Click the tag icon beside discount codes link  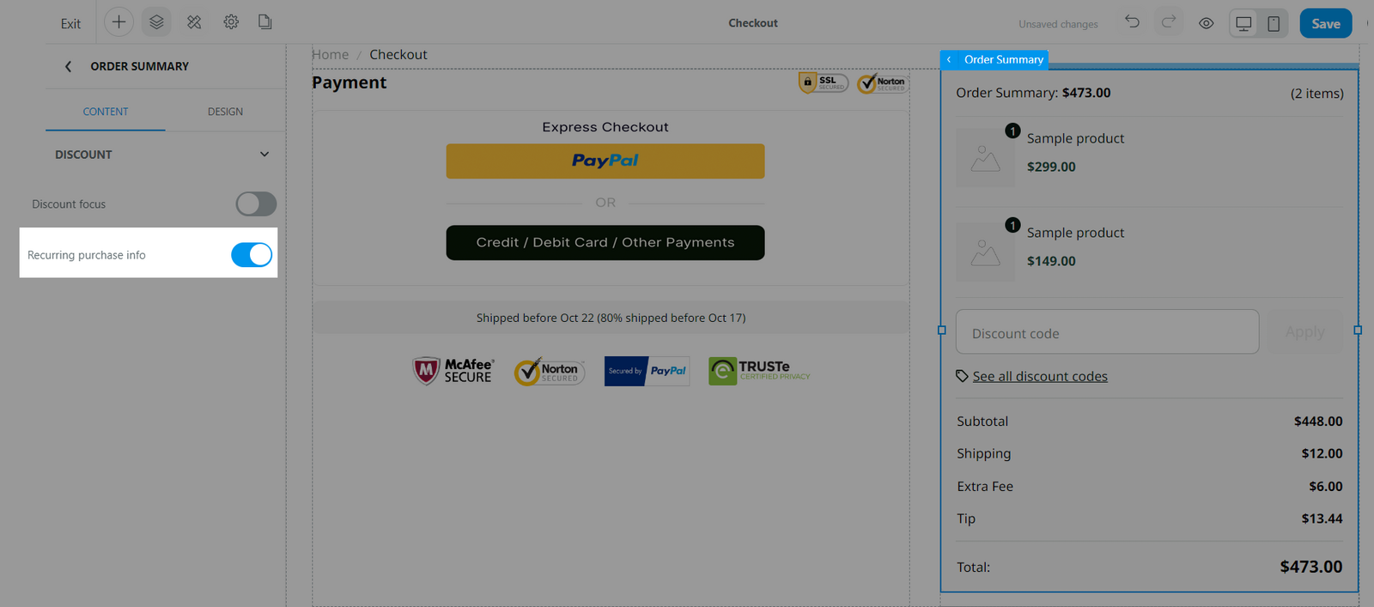(x=963, y=376)
